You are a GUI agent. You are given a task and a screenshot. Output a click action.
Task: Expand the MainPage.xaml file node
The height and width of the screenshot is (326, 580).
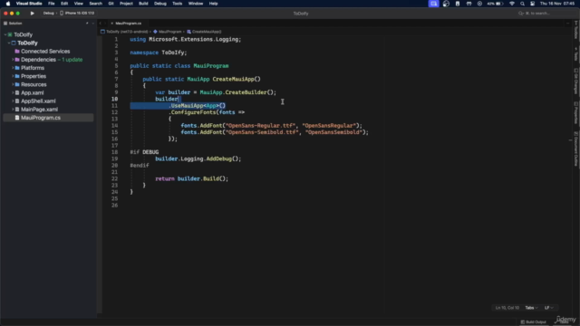(13, 110)
